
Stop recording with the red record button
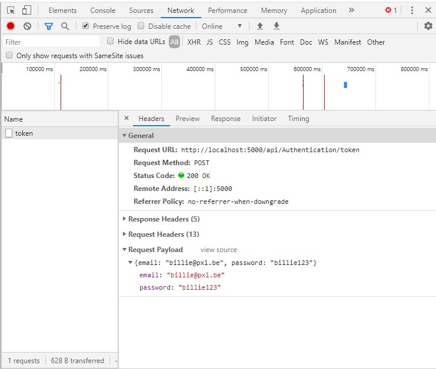coord(11,26)
